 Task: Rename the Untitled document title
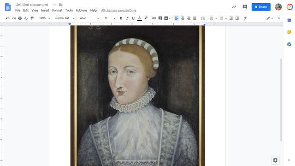click(x=32, y=5)
